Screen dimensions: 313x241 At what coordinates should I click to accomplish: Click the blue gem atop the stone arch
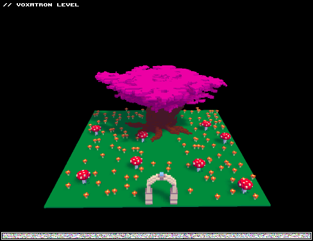pos(162,174)
